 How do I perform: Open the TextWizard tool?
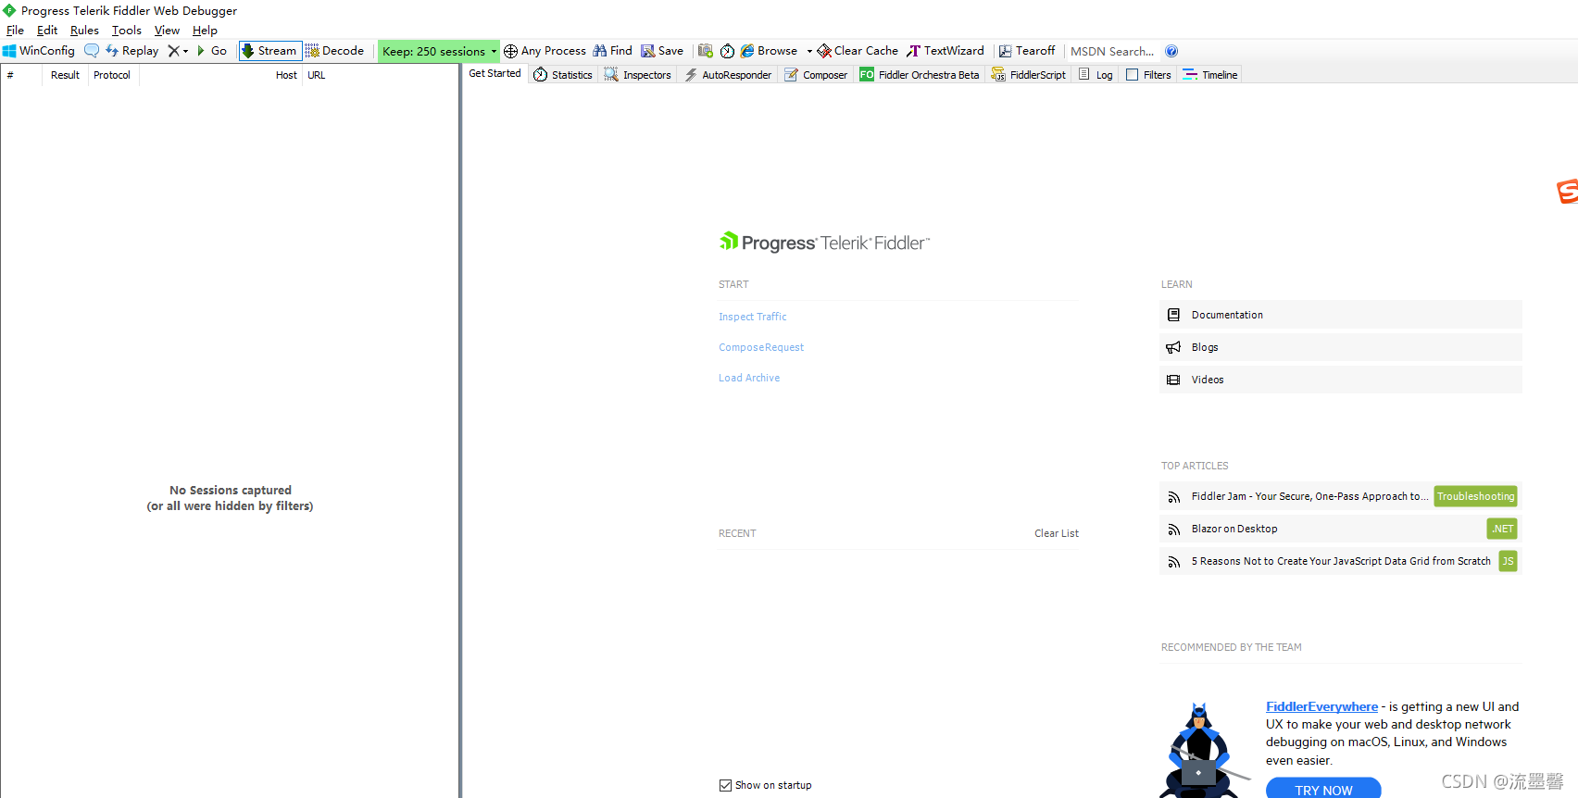pyautogui.click(x=946, y=51)
